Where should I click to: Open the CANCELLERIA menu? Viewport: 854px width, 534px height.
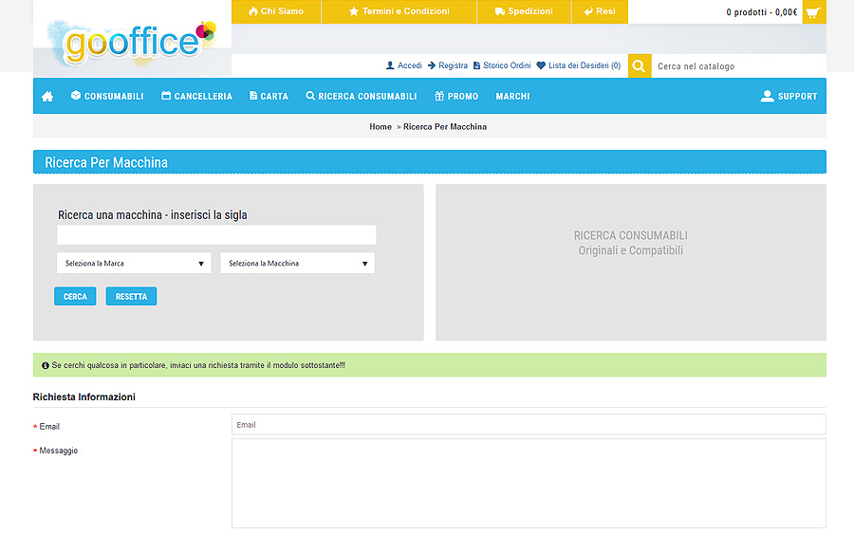click(x=196, y=96)
